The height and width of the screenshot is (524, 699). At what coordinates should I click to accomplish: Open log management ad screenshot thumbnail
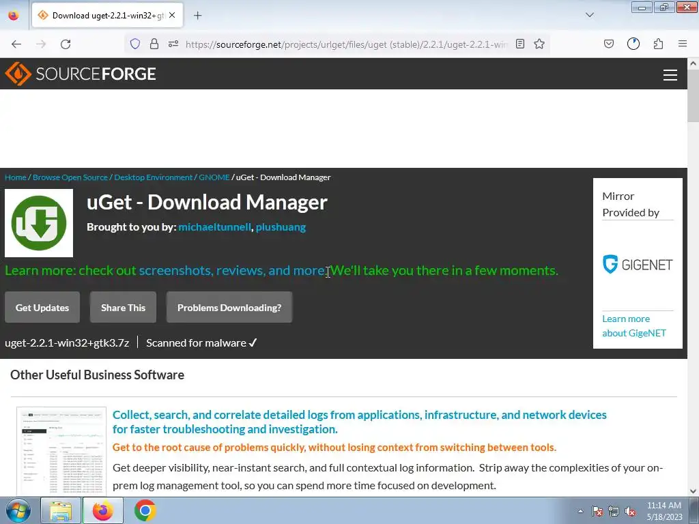pos(61,452)
